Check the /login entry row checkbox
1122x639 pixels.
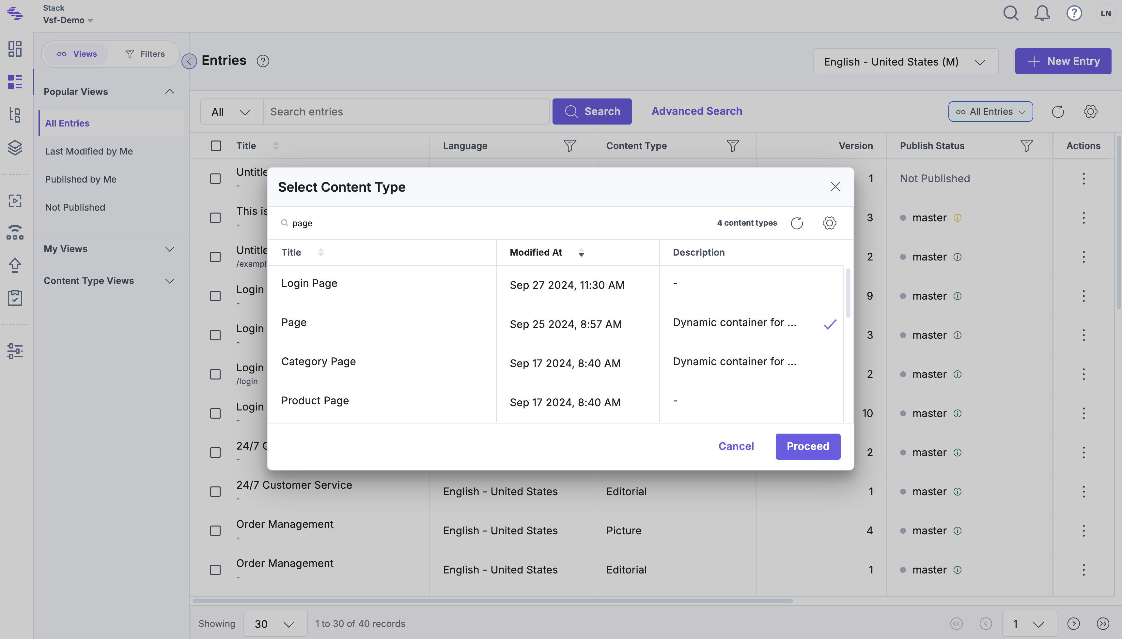(215, 374)
